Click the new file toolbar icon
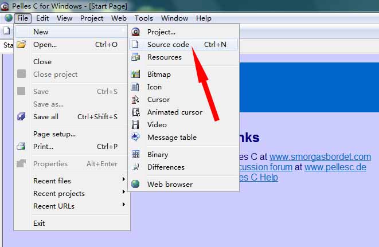This screenshot has width=379, height=247. (x=7, y=31)
